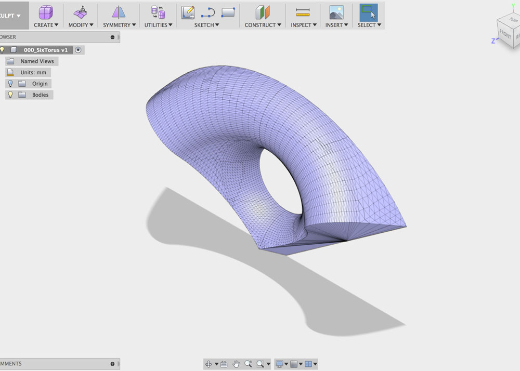Viewport: 520px width, 371px height.
Task: Open the Display Settings dropdown arrow
Action: [x=286, y=364]
